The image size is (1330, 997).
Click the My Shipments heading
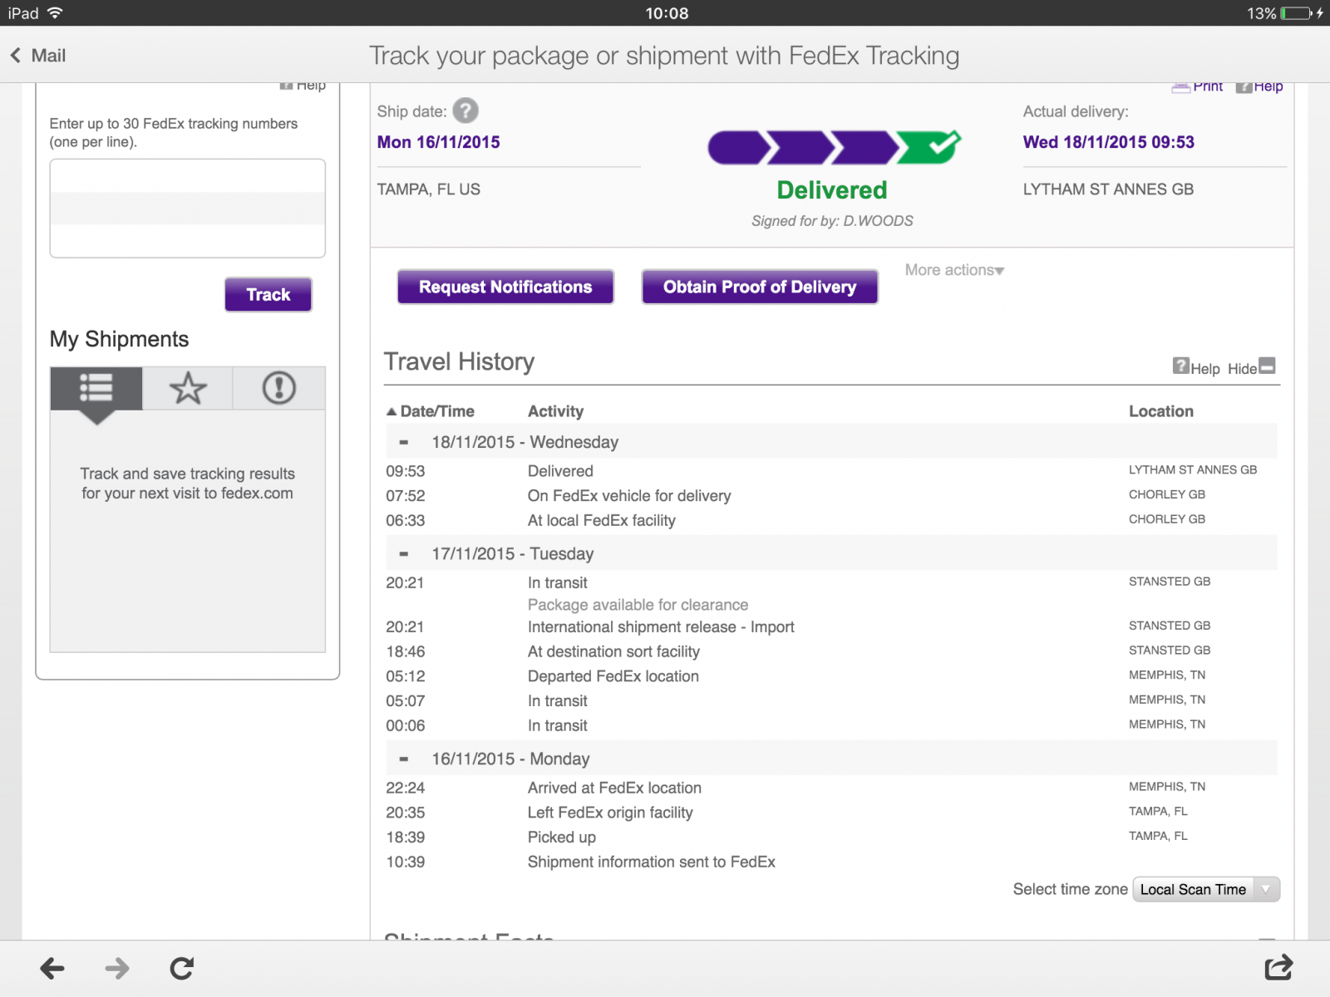point(119,339)
